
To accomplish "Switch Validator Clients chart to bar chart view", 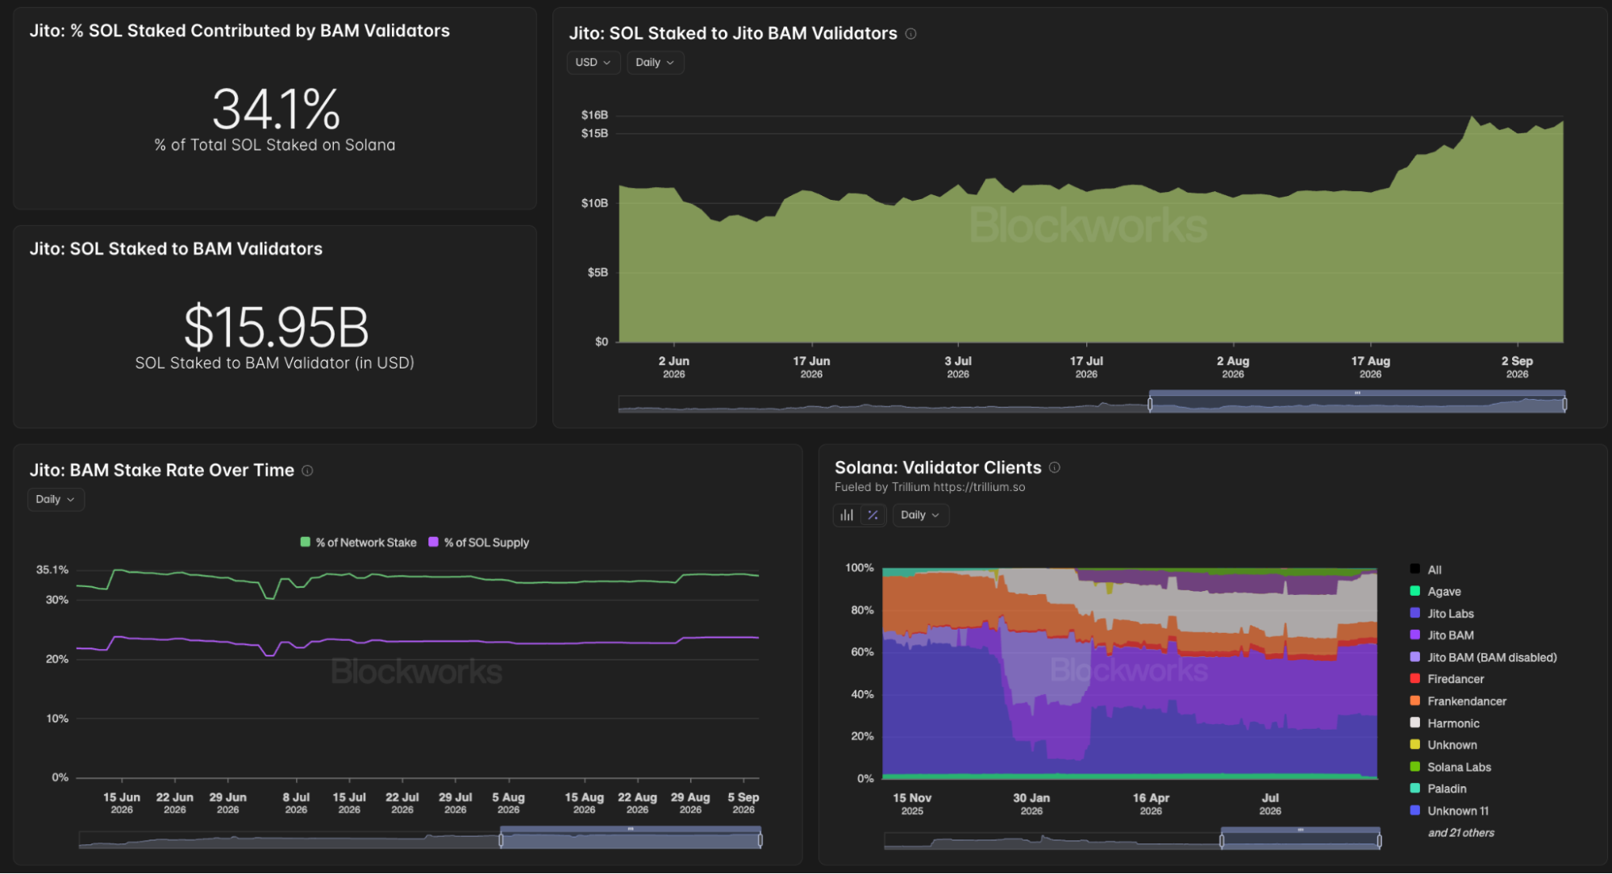I will tap(847, 515).
